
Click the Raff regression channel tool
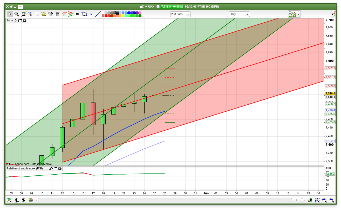point(30,14)
